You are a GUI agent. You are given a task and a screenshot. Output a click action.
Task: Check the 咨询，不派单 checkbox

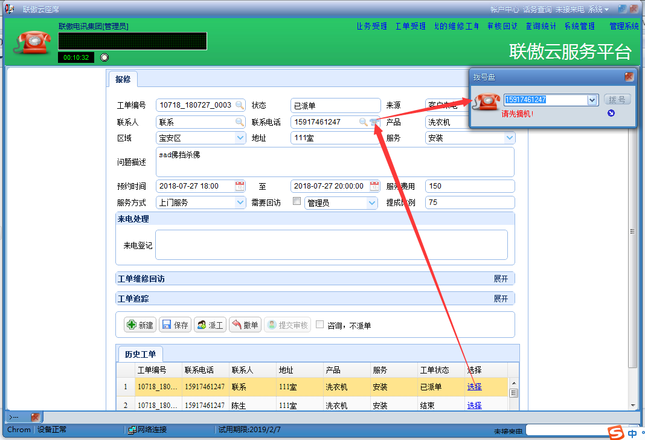point(319,325)
